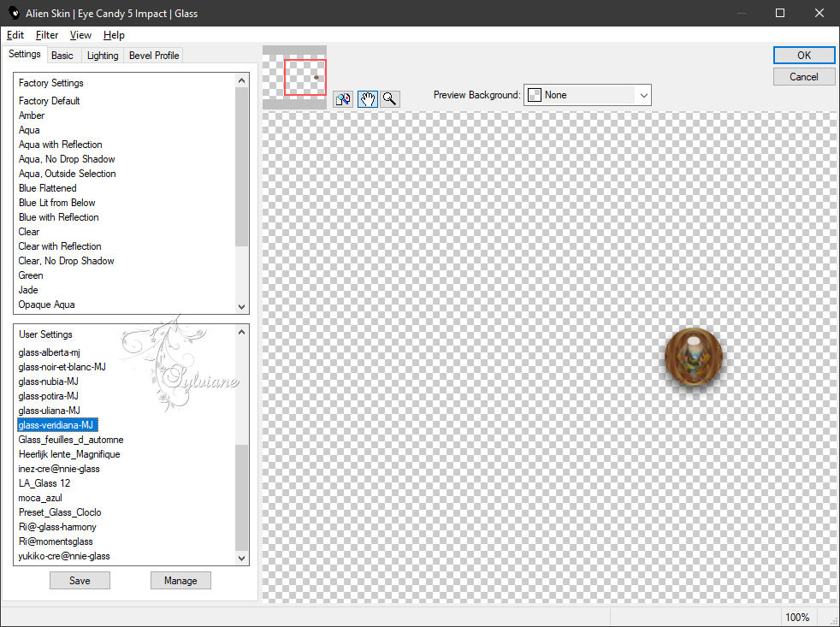Select the Aqua preset
This screenshot has height=627, width=840.
point(29,130)
